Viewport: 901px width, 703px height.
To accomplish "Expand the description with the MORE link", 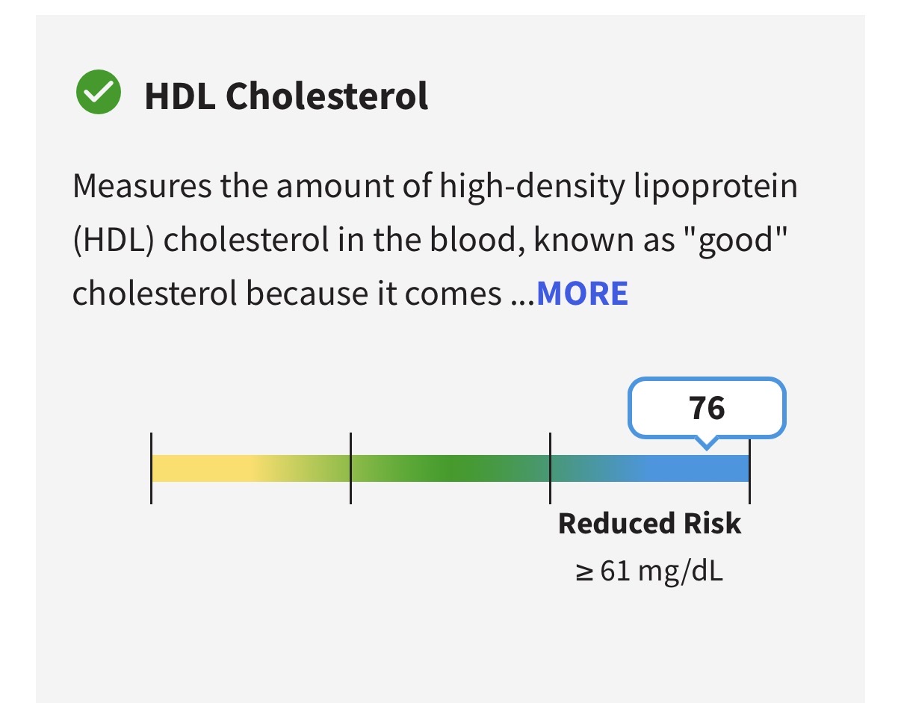I will tap(582, 294).
